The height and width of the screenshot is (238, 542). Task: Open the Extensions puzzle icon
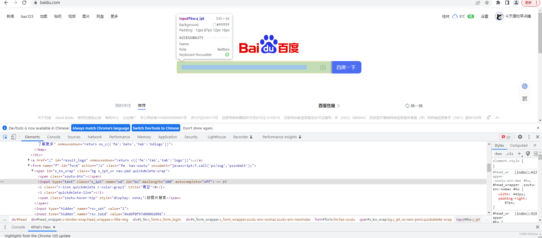point(498,3)
